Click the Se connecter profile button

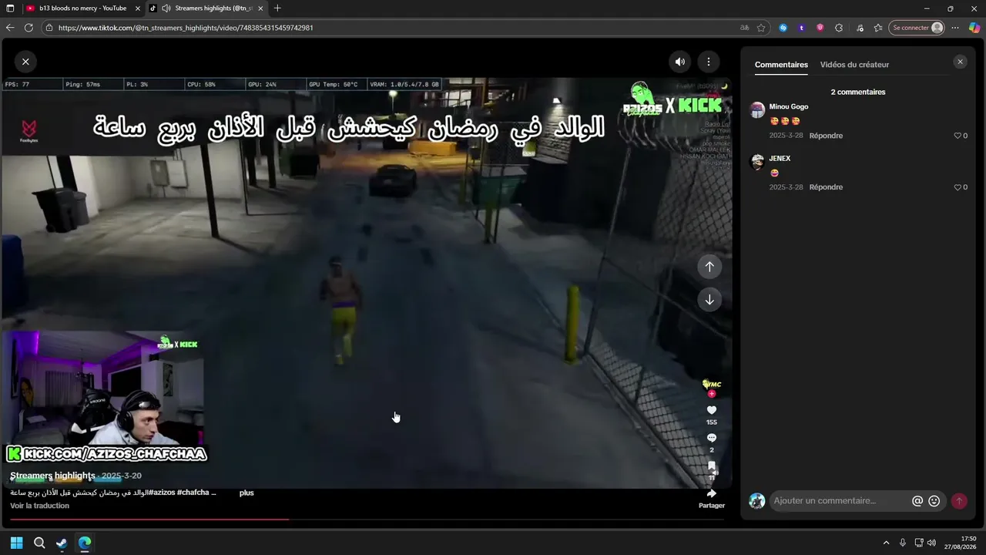coord(917,28)
